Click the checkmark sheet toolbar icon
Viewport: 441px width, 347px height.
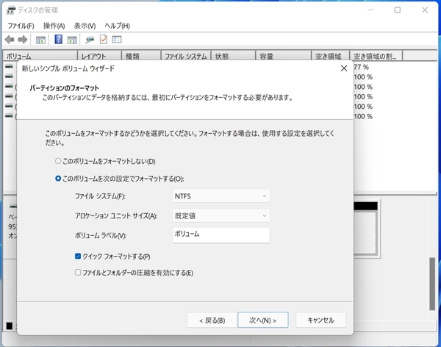(104, 40)
